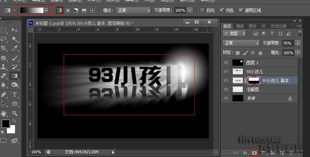Choose the Eraser tool
310x157 pixels.
pyautogui.click(x=4, y=75)
